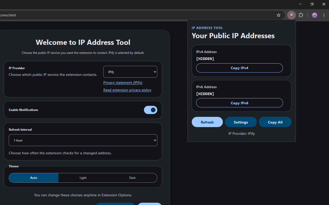Click the 'Theme' section label

(x=14, y=166)
